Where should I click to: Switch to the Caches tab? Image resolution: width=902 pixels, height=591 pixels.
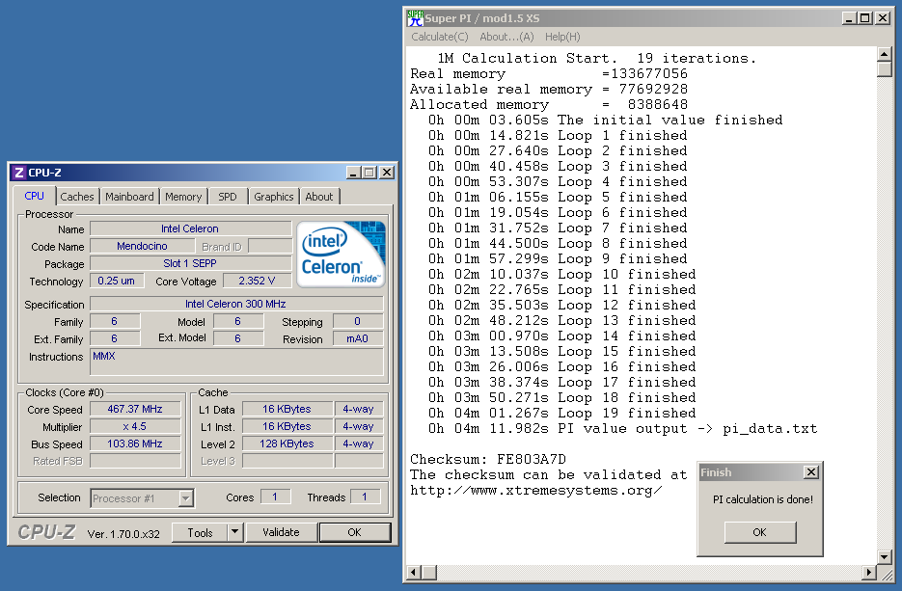click(77, 197)
